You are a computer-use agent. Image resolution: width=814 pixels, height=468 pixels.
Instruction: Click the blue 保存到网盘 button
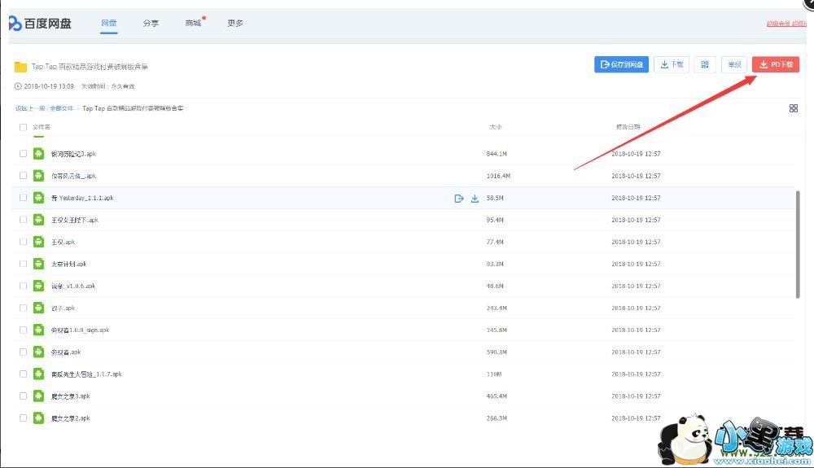click(x=621, y=64)
